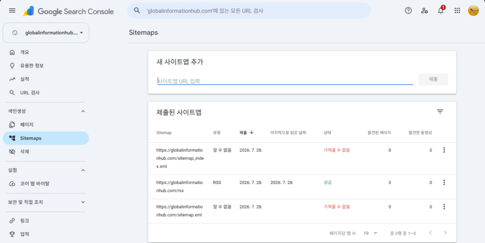Click the URL 검사 magnifier icon
This screenshot has width=485, height=243.
pos(12,93)
